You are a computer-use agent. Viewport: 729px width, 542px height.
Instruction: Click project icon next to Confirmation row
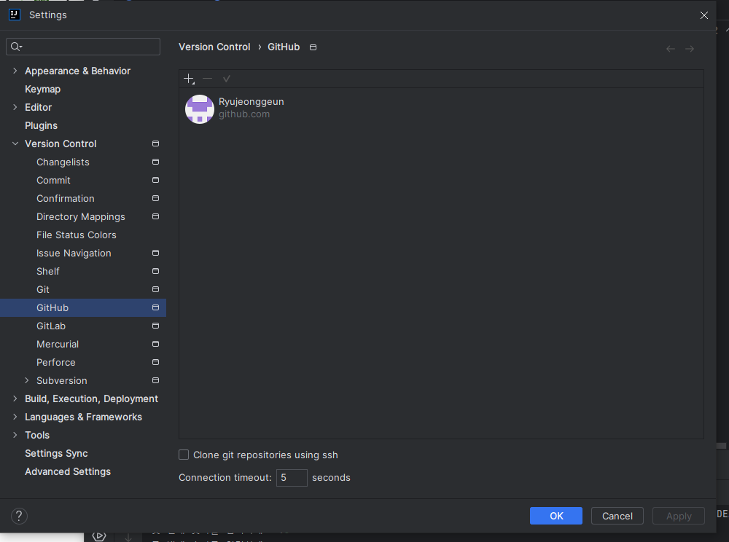[156, 198]
